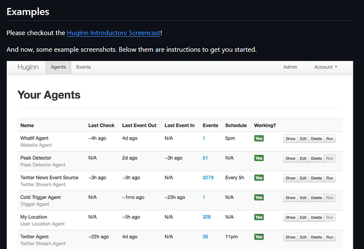Switch to the Agents tab
This screenshot has width=364, height=249.
tap(58, 67)
